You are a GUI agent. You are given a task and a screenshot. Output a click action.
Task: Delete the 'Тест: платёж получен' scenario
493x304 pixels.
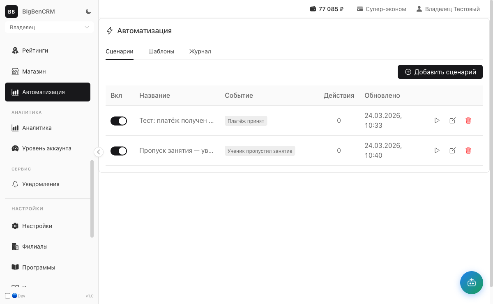coord(468,120)
